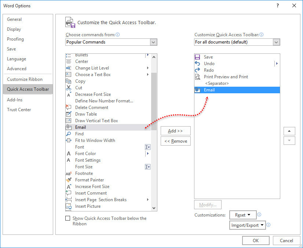Expand the Change List Level submenu arrow

tap(147, 68)
